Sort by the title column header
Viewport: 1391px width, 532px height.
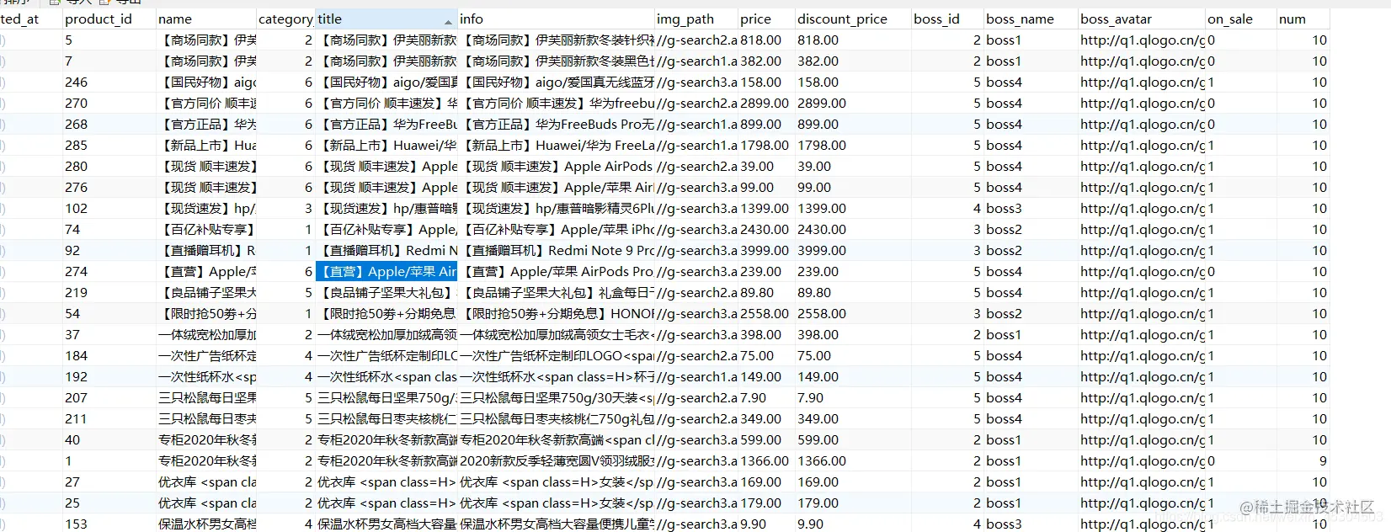pos(386,19)
